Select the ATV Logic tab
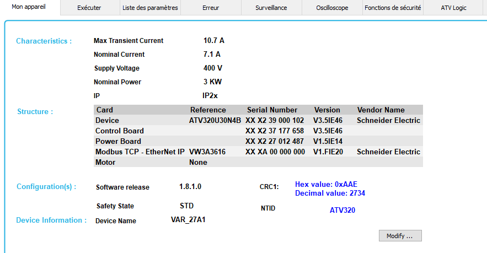Viewport: 487px width, 253px height. pyautogui.click(x=453, y=8)
